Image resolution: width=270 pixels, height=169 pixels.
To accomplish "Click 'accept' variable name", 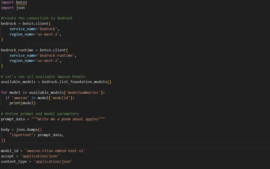I will [7, 156].
